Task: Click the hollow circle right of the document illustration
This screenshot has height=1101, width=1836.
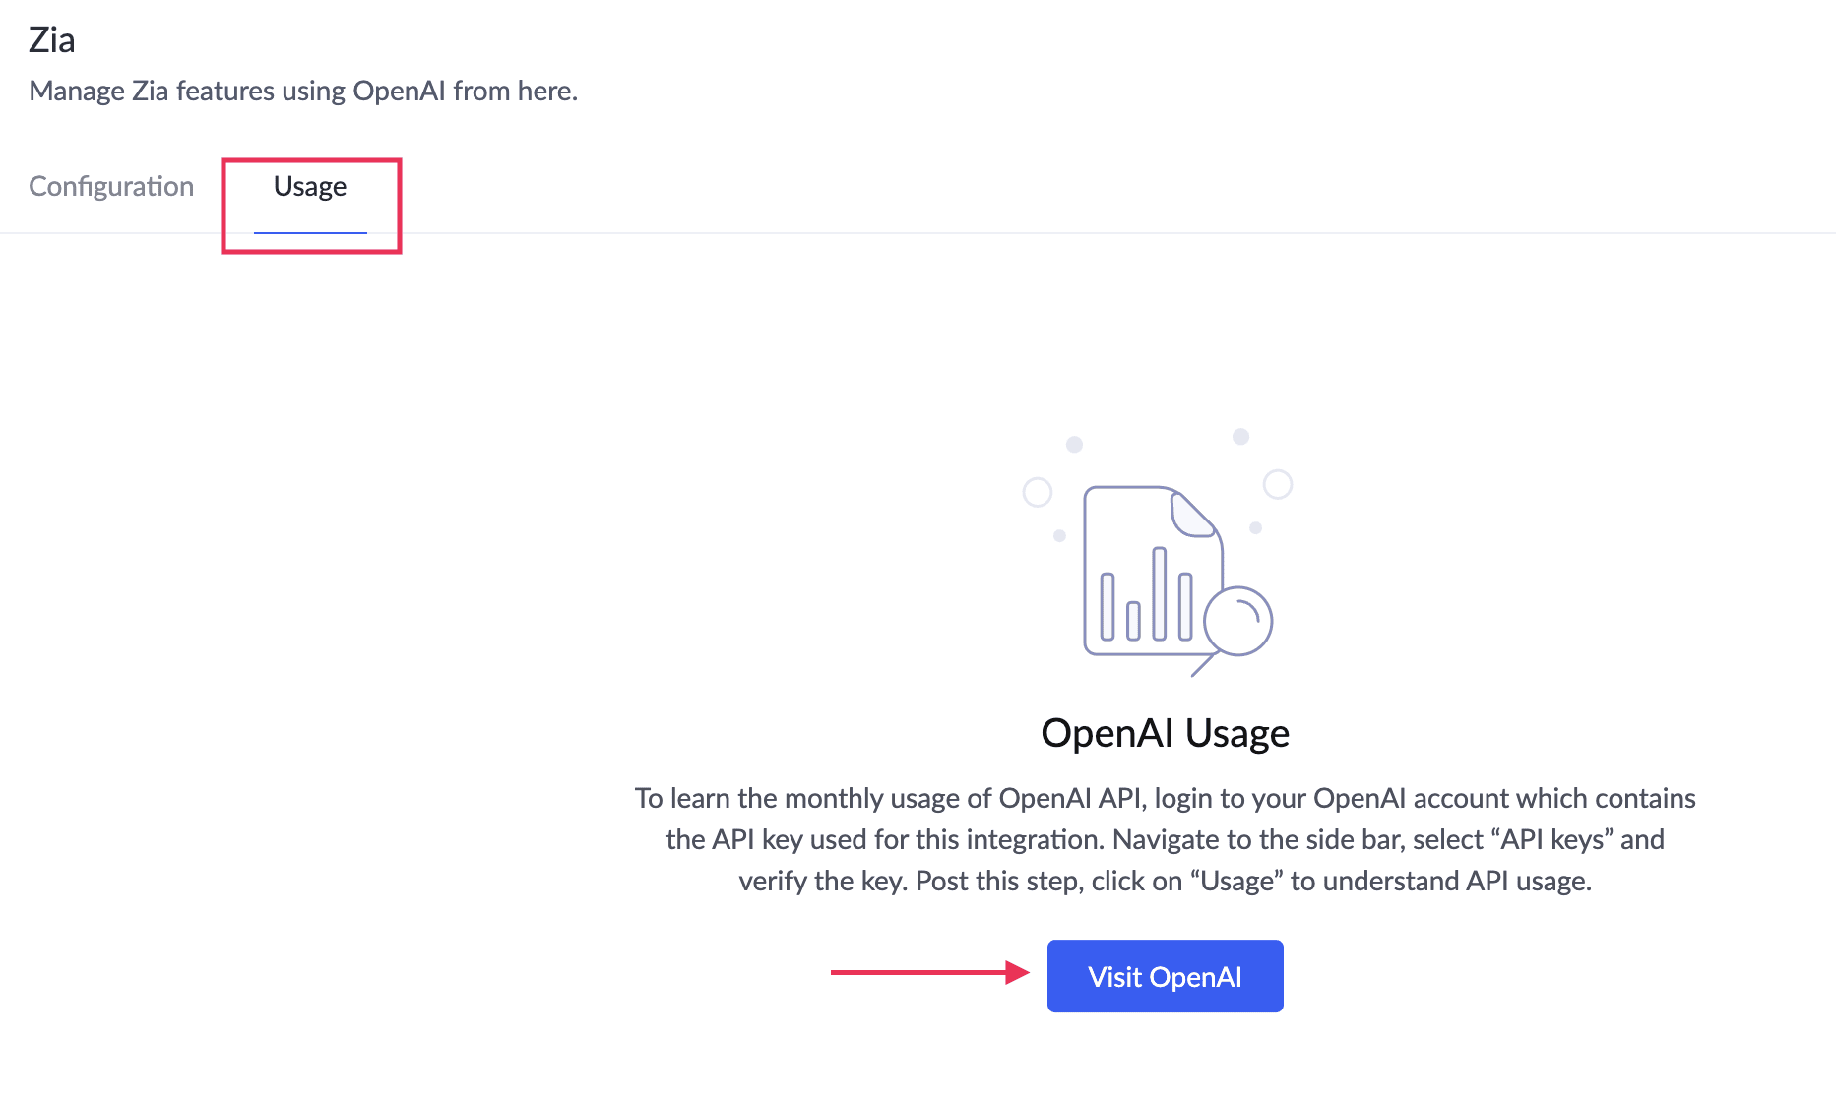Action: [x=1278, y=484]
